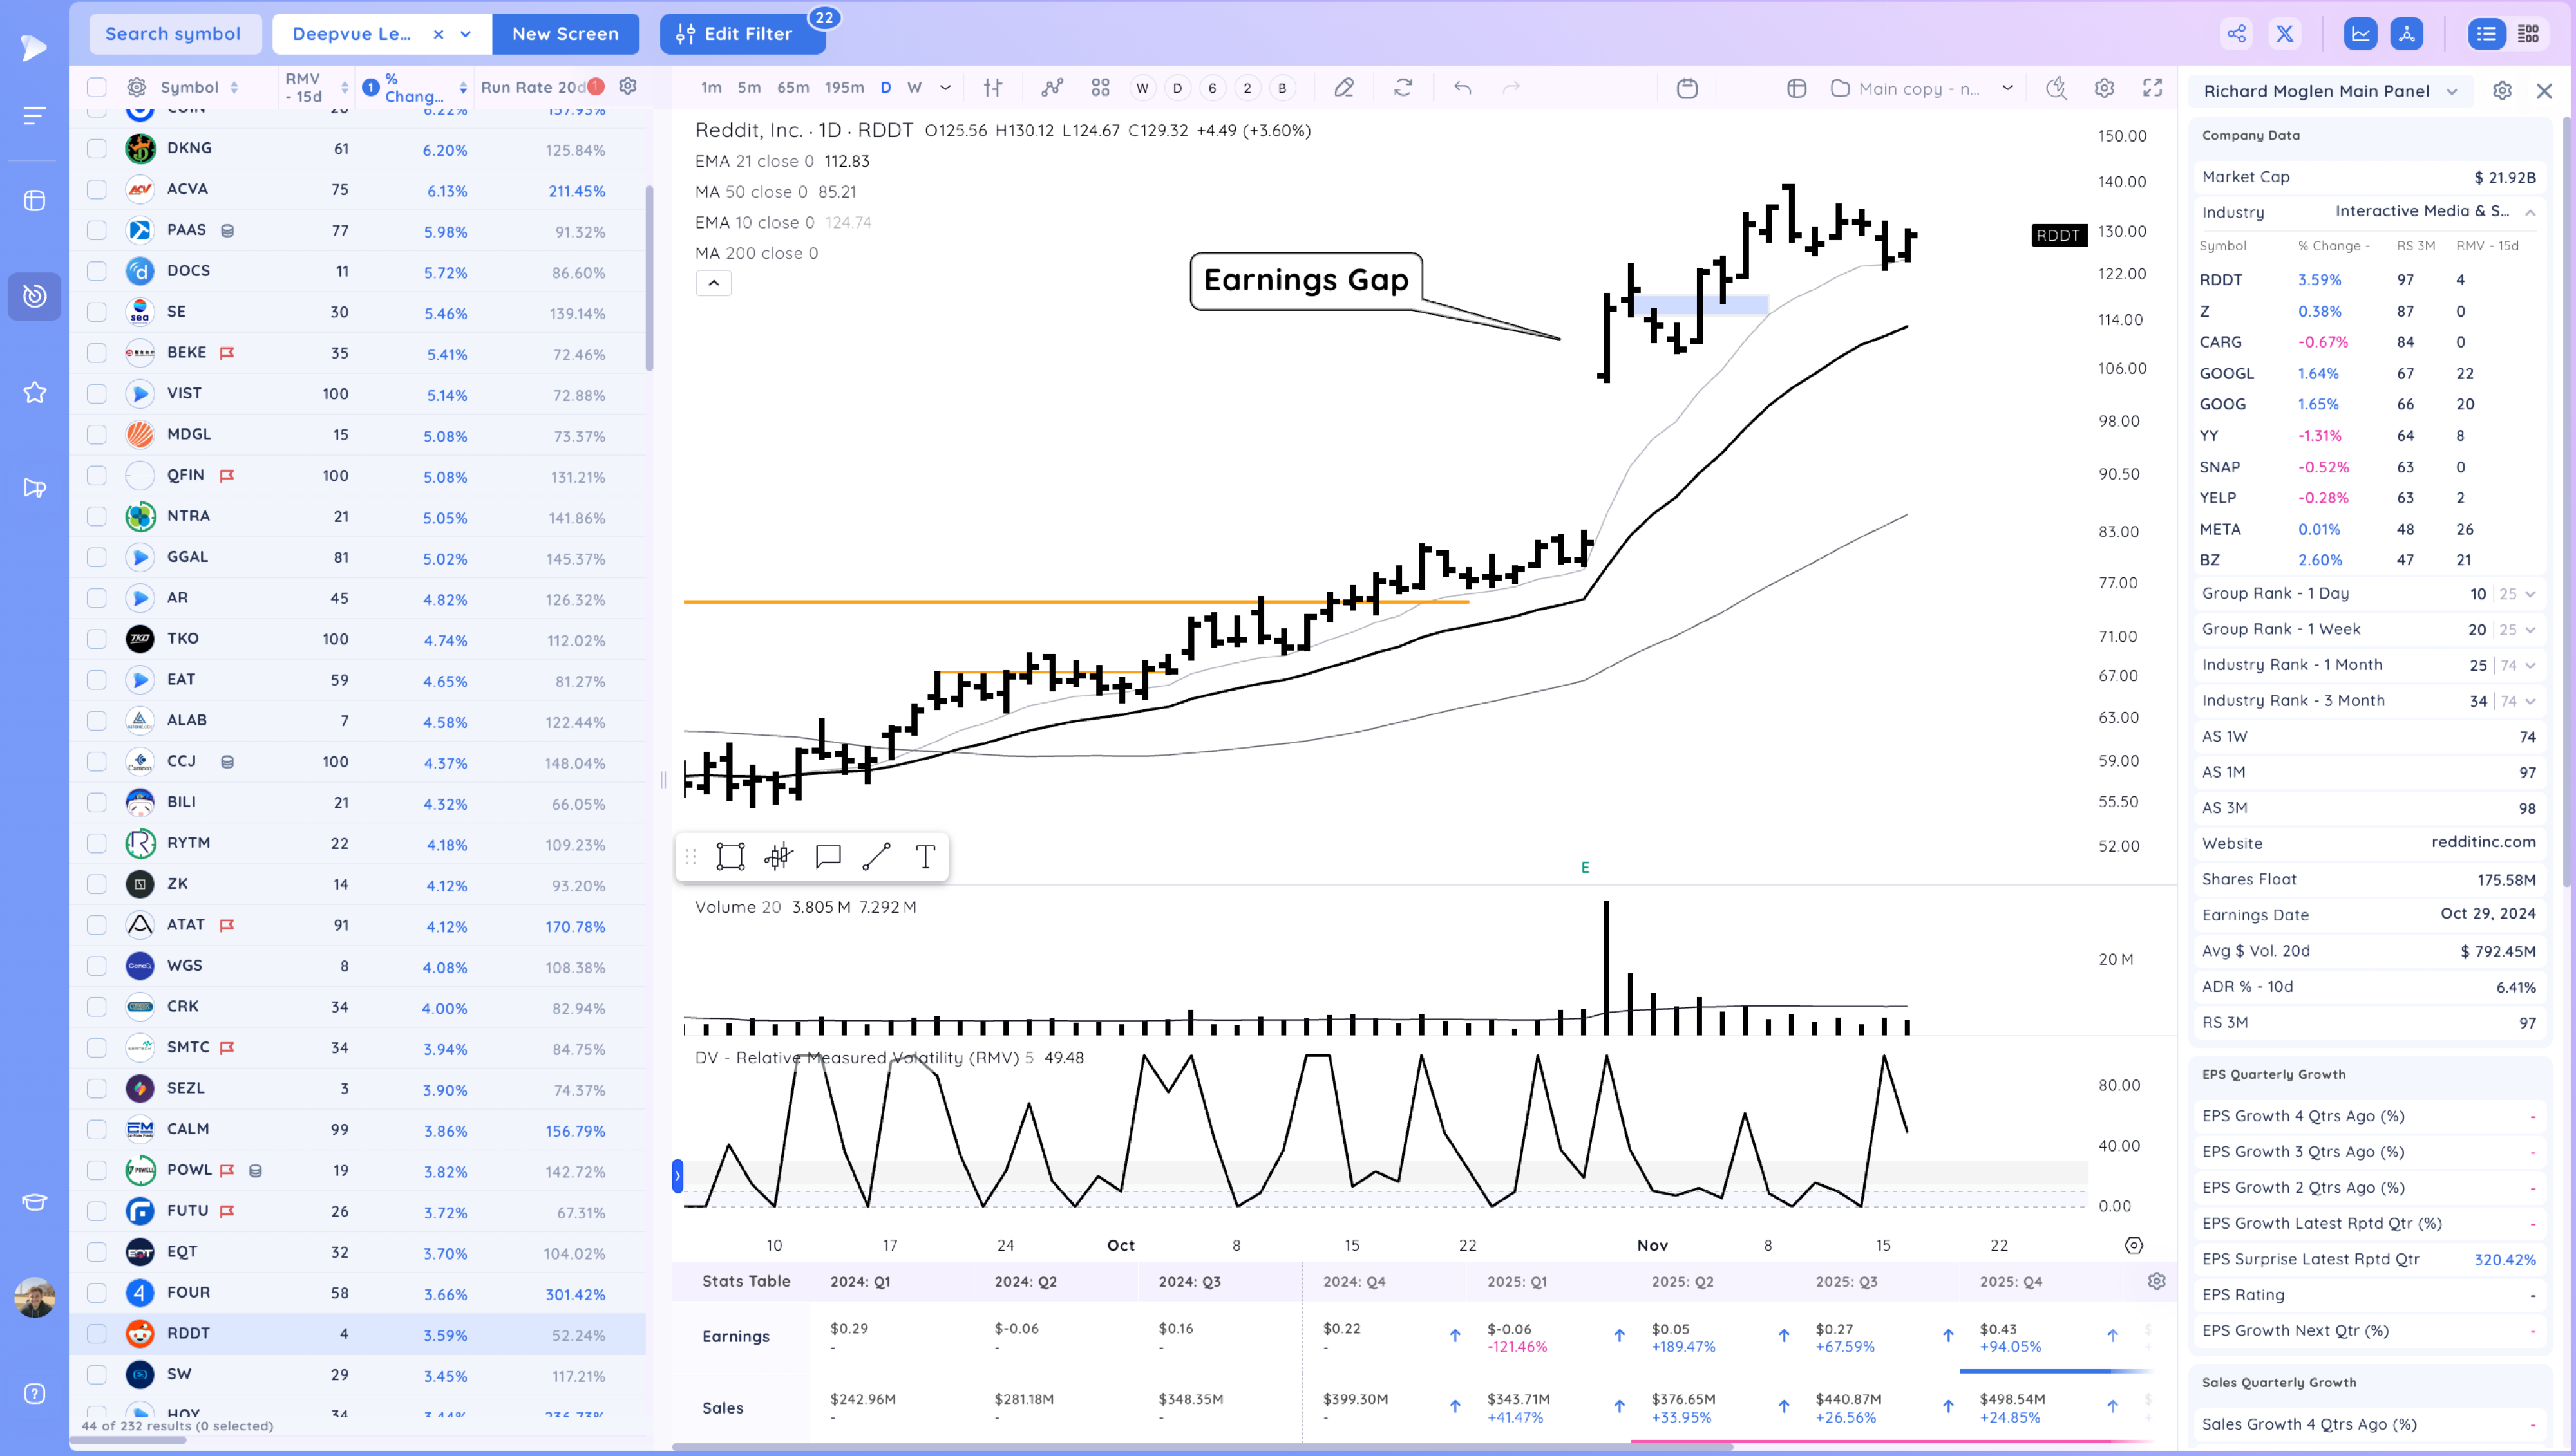2576x1456 pixels.
Task: Expand the Group Rank - 1 Day dropdown
Action: coord(2530,594)
